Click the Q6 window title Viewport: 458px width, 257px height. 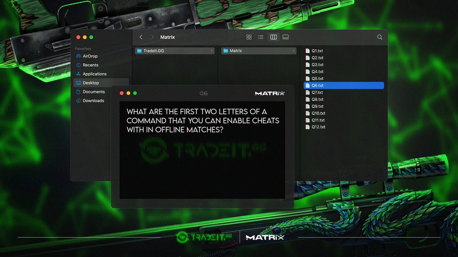pyautogui.click(x=203, y=93)
